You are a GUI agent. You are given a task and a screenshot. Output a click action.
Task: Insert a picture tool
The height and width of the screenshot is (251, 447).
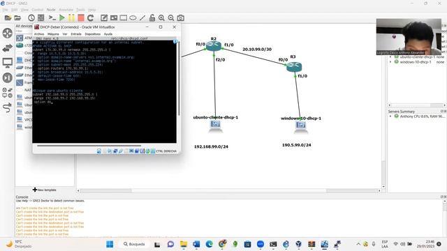114,18
